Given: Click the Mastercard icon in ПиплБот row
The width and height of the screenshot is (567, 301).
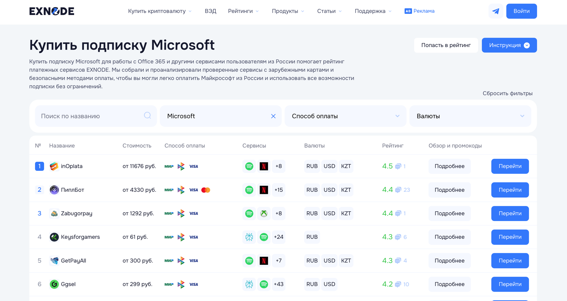Looking at the screenshot, I should 206,190.
